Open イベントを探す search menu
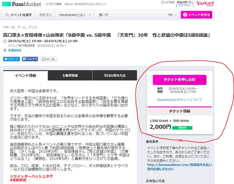Image resolution: width=234 pixels, height=184 pixels. (19, 15)
